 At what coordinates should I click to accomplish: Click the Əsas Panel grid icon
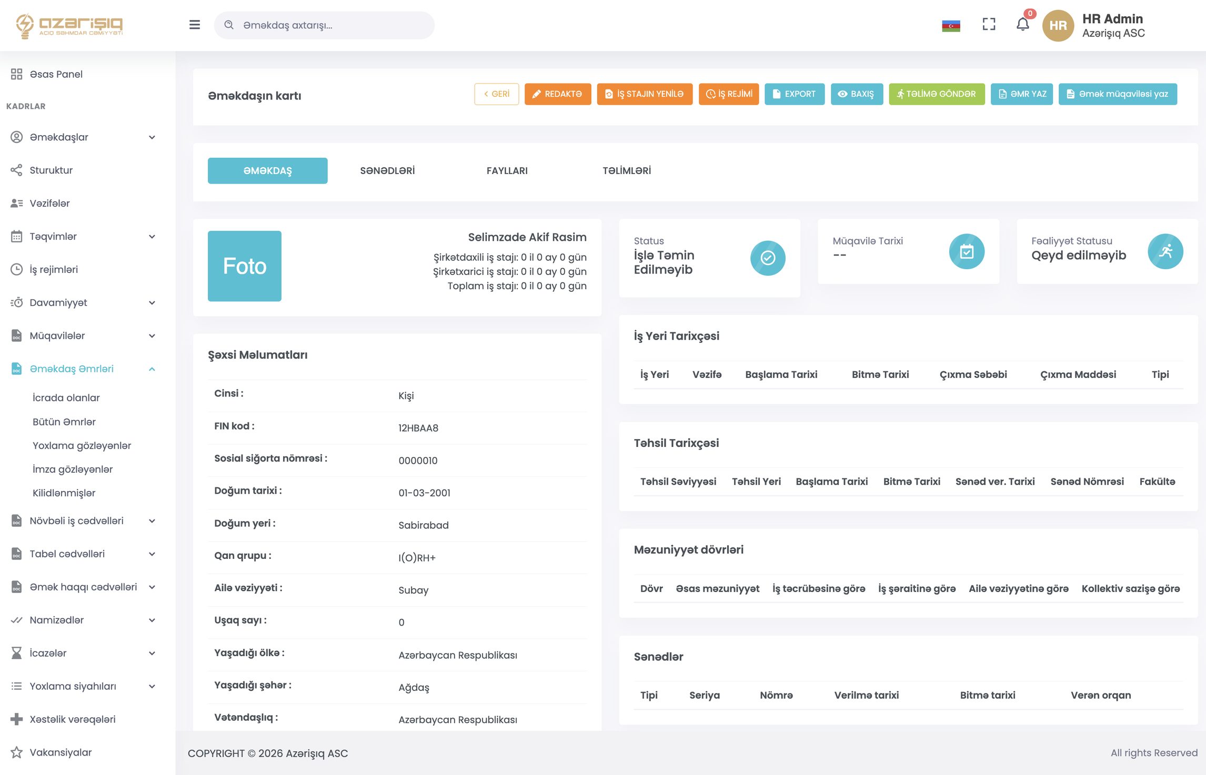pos(17,74)
